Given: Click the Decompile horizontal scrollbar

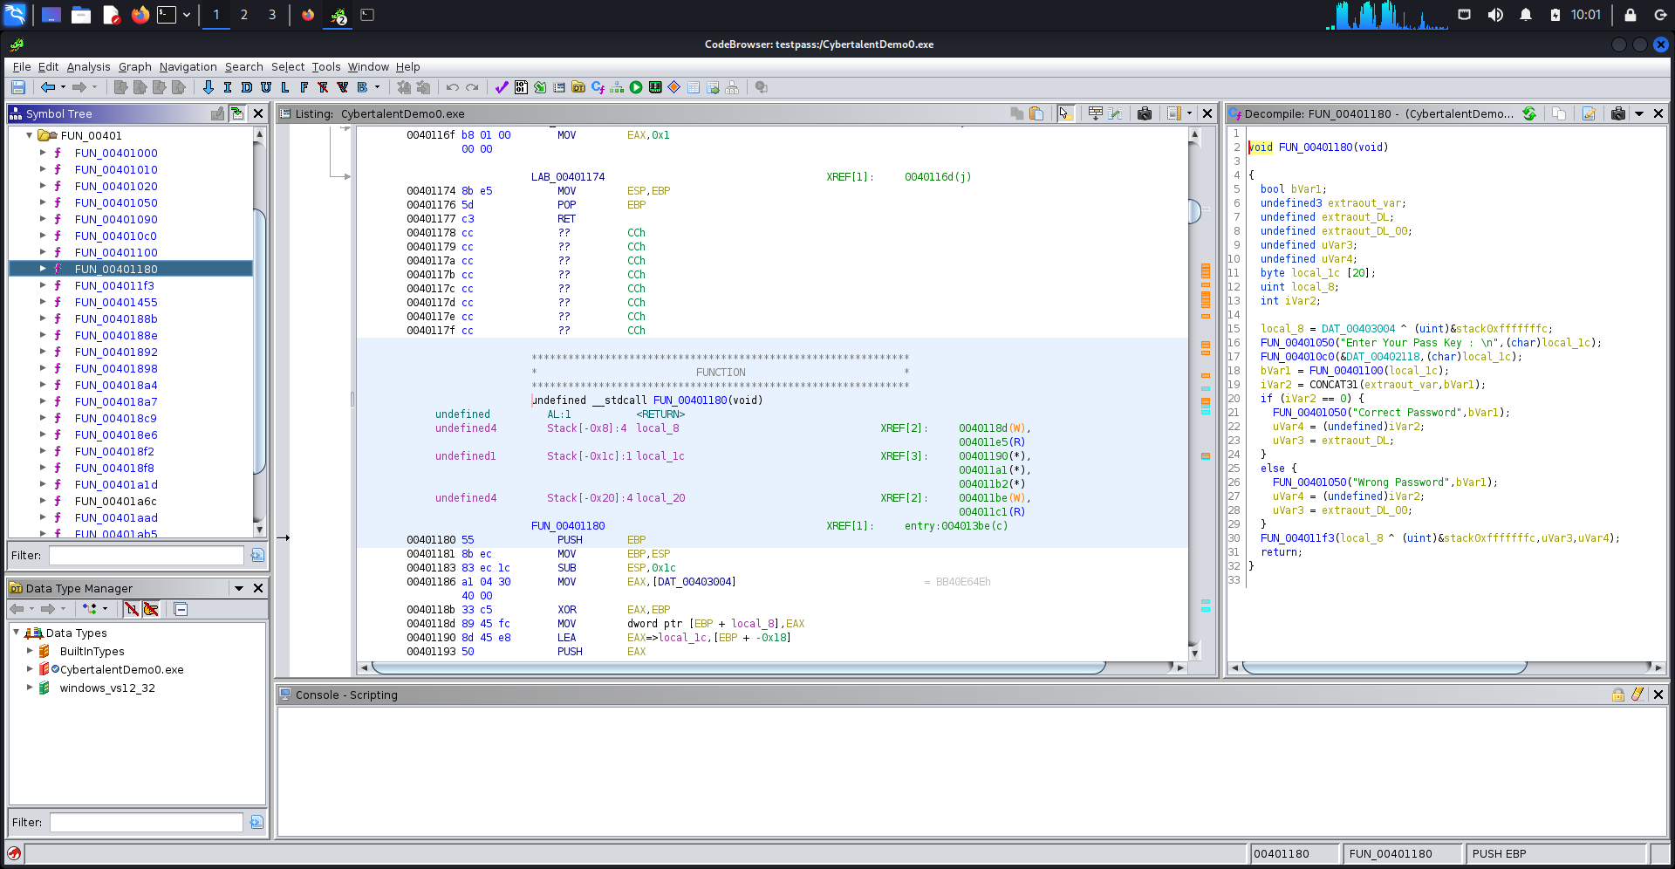Looking at the screenshot, I should click(1384, 667).
